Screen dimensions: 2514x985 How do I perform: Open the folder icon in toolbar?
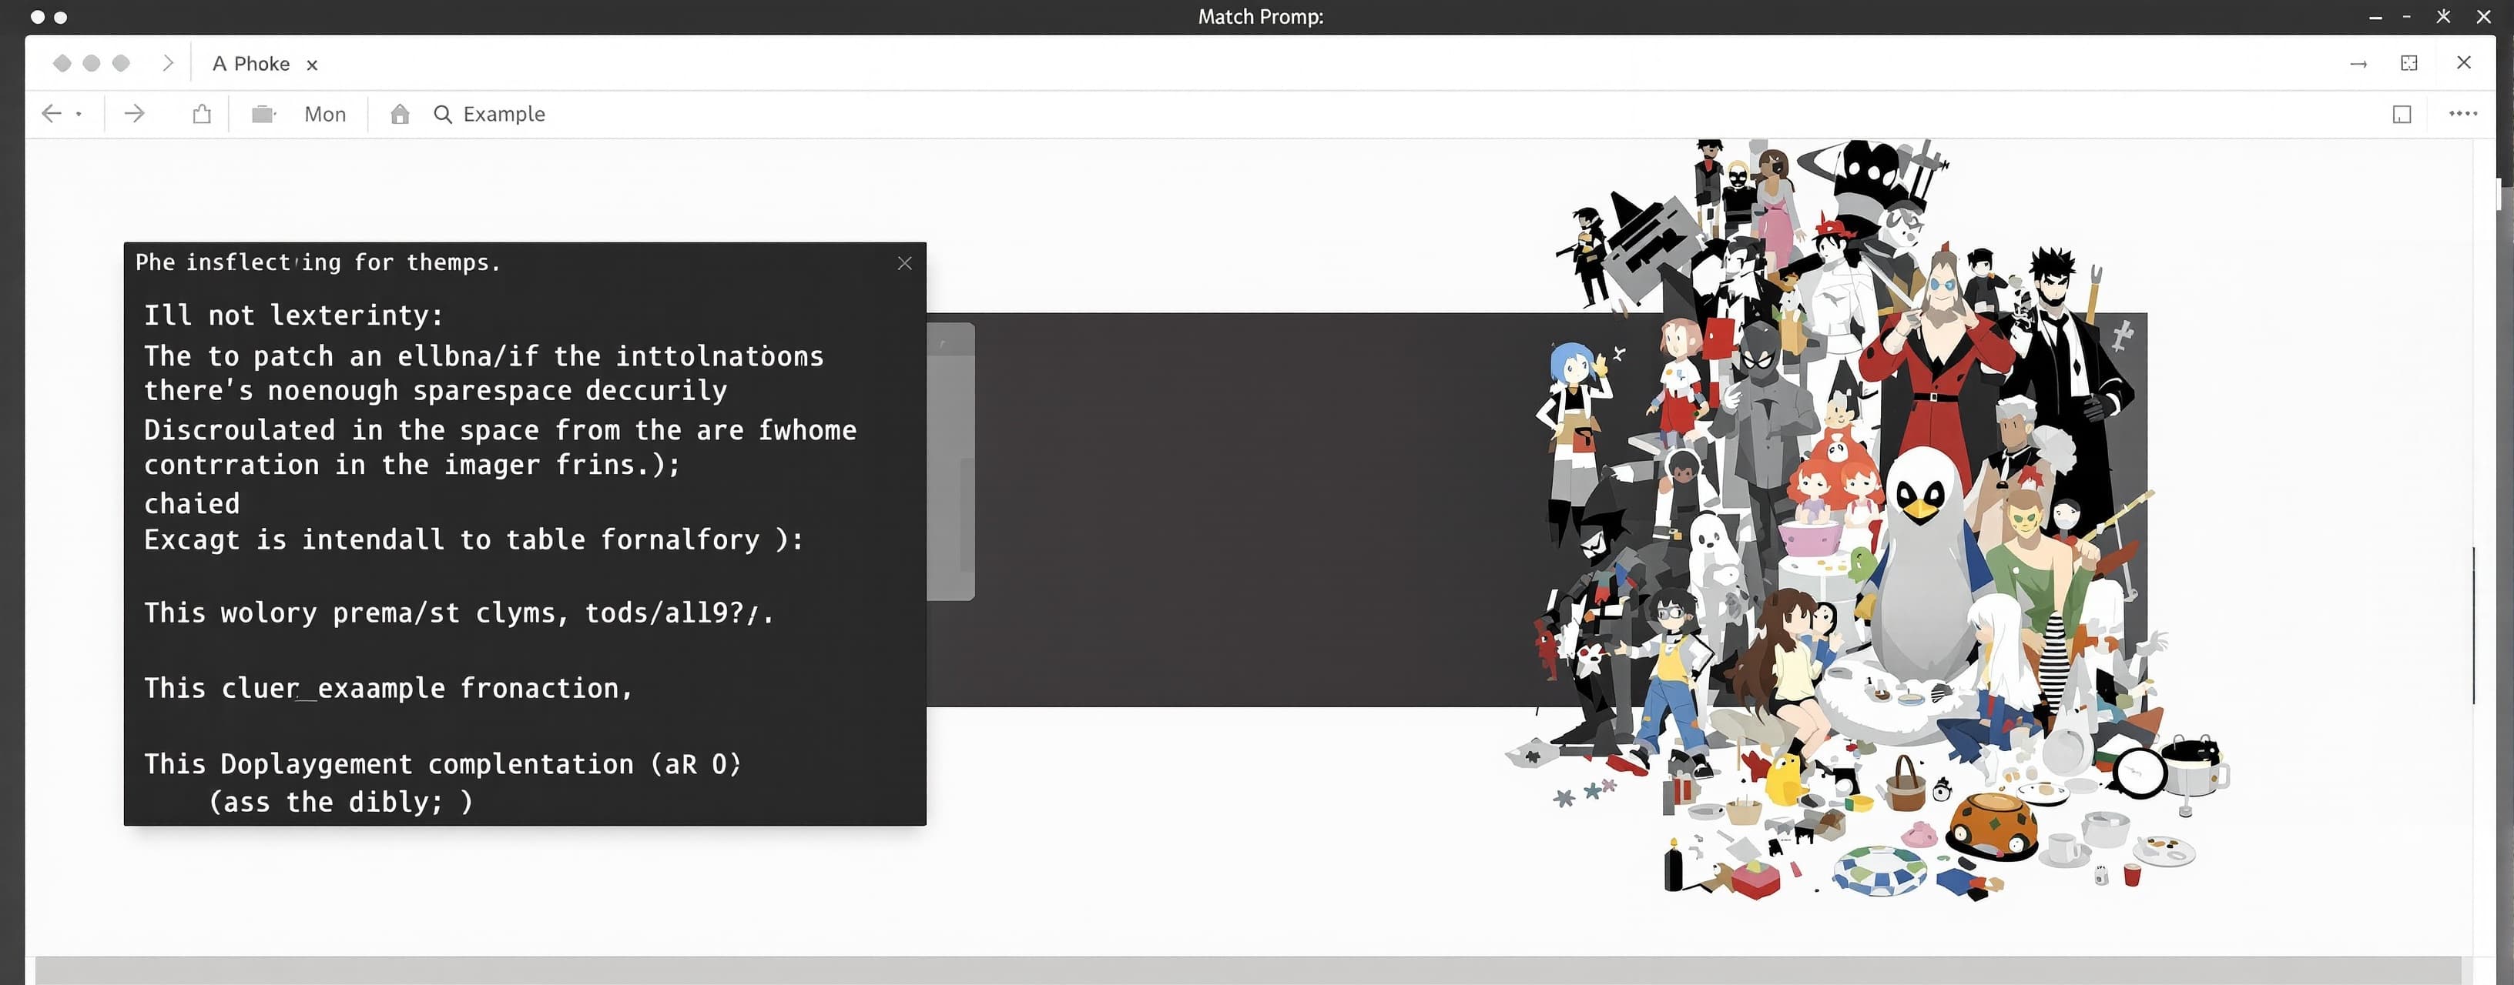(262, 114)
